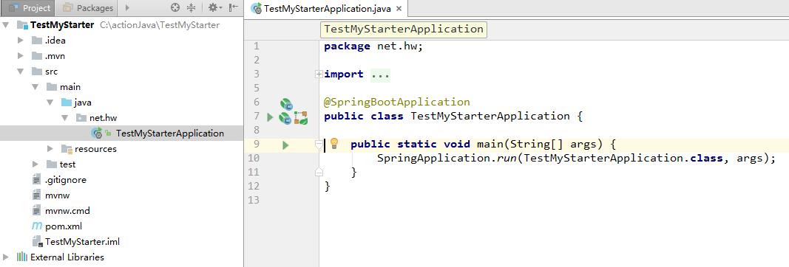Expand the External Libraries node

tap(5, 257)
